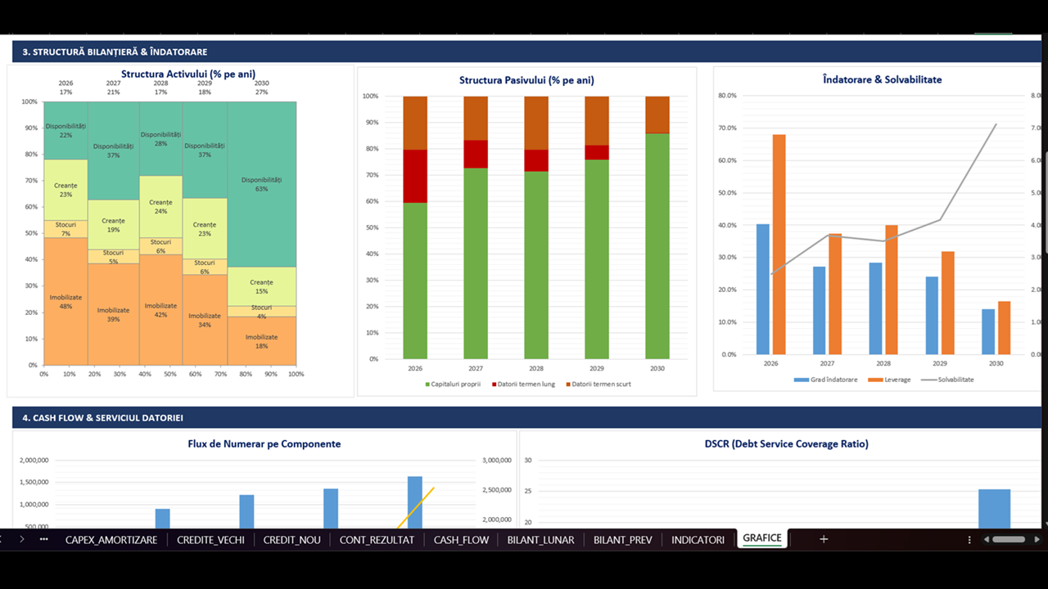Select the Imobilizate 48% block for 2026
The image size is (1048, 589).
tap(65, 301)
